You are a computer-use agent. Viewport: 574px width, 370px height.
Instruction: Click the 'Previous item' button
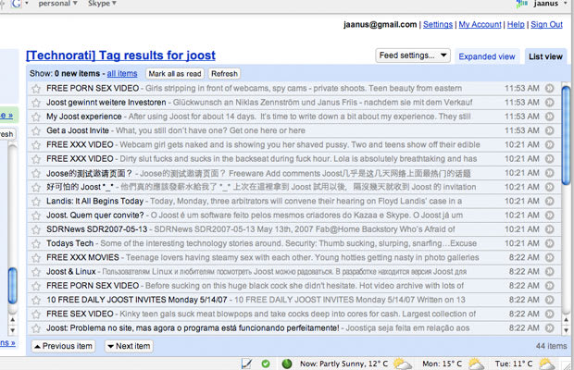tap(63, 346)
